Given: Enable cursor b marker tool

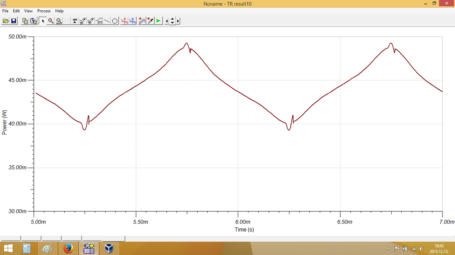Looking at the screenshot, I should click(133, 21).
